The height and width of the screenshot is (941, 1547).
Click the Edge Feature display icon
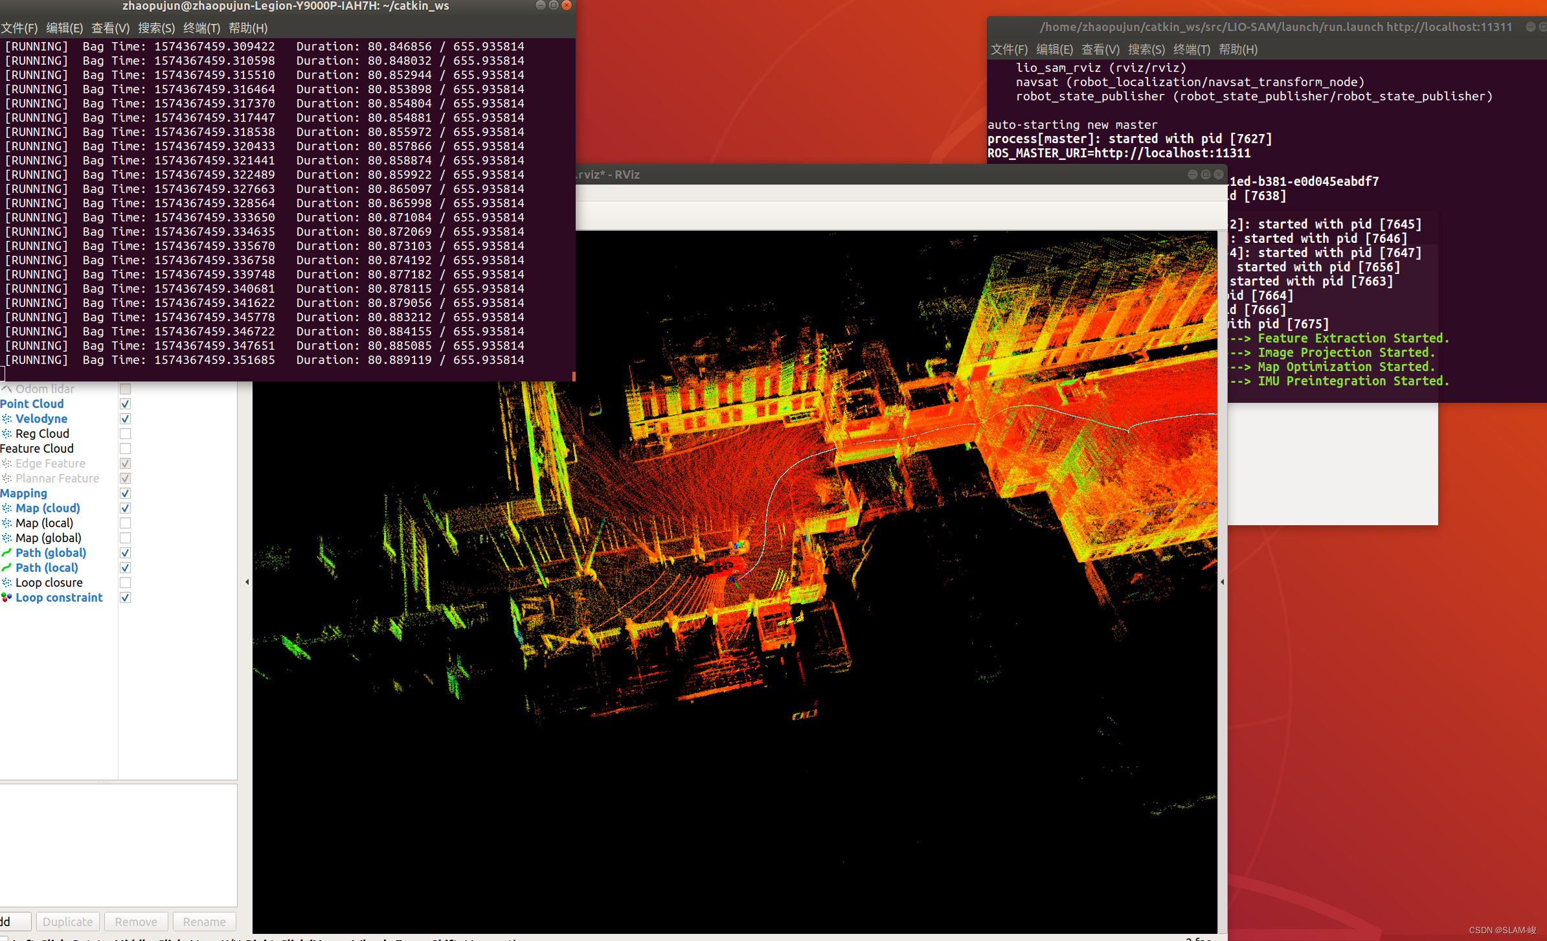coord(6,464)
